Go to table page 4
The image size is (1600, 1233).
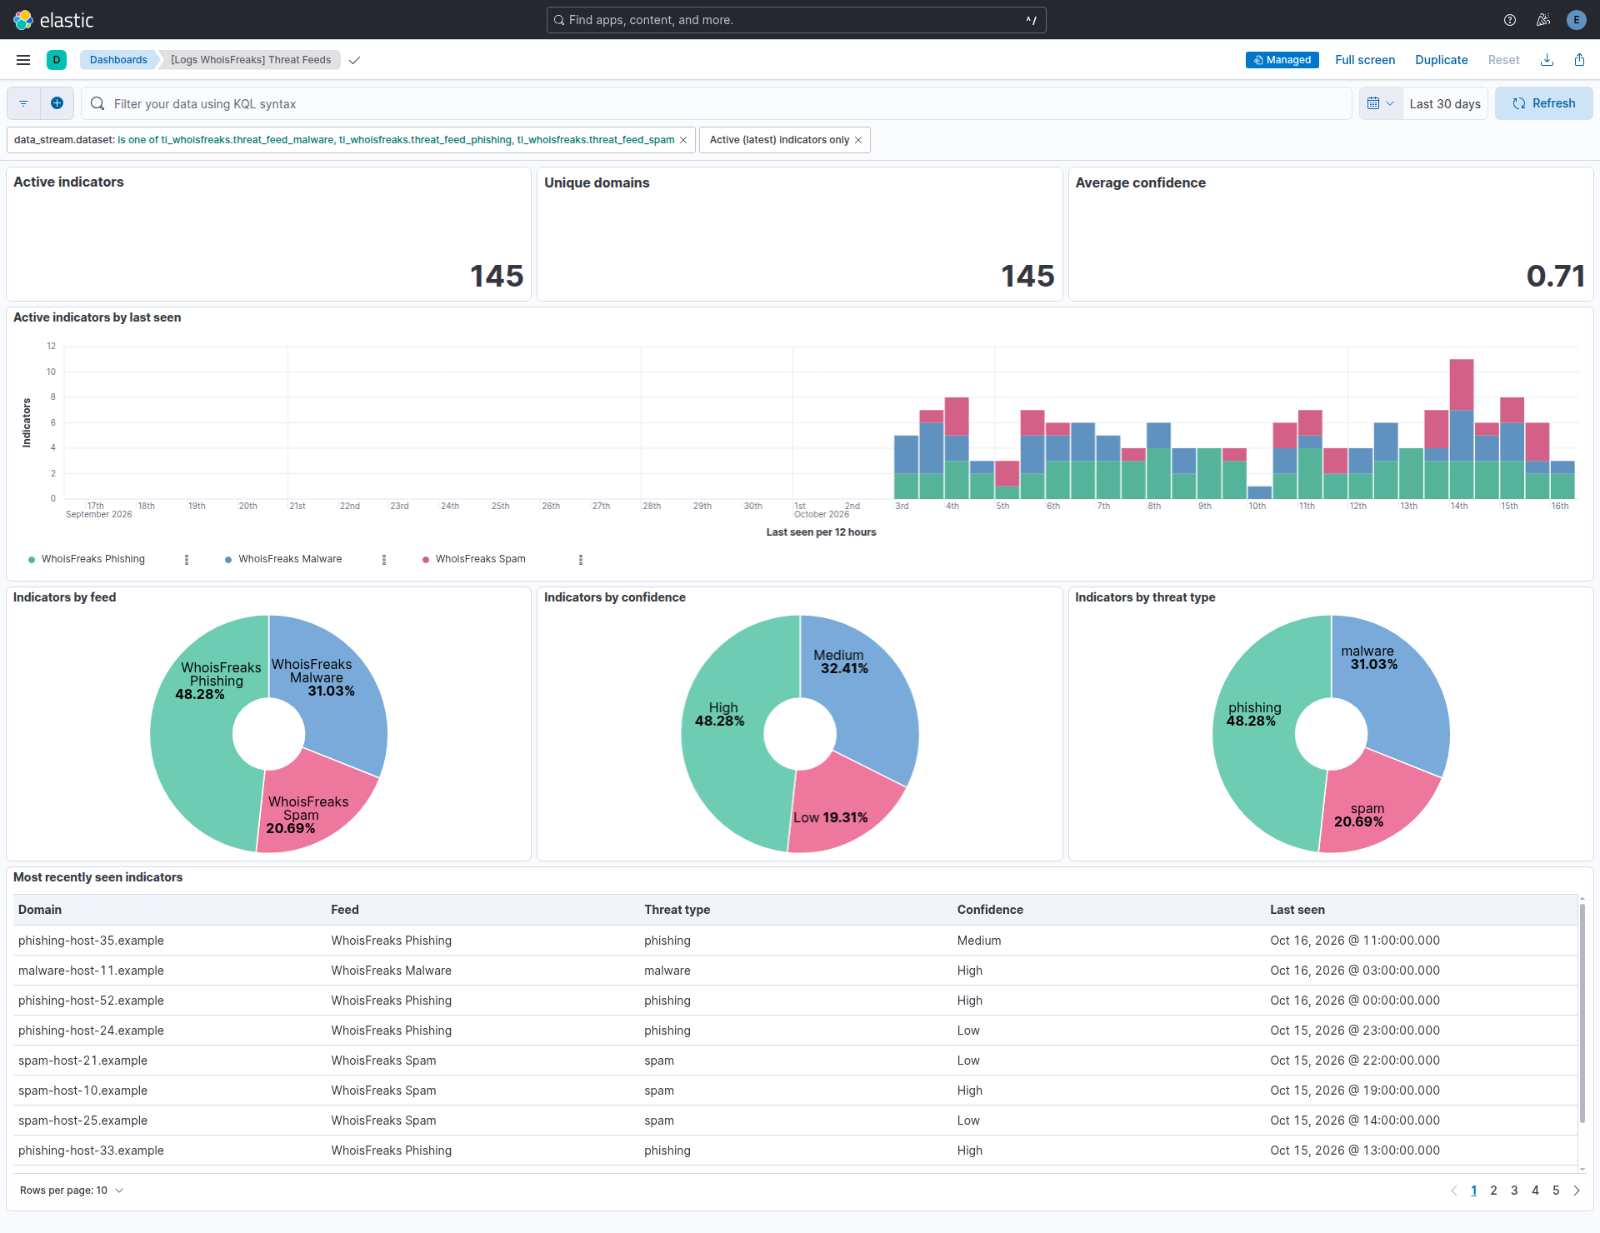[1535, 1191]
